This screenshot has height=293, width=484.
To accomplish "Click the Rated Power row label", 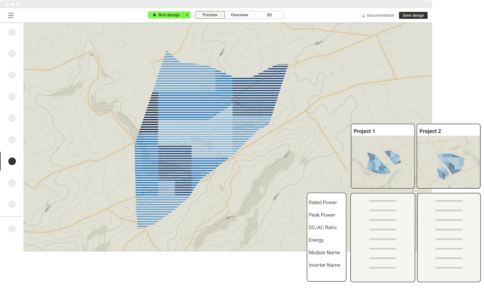I will click(x=323, y=203).
